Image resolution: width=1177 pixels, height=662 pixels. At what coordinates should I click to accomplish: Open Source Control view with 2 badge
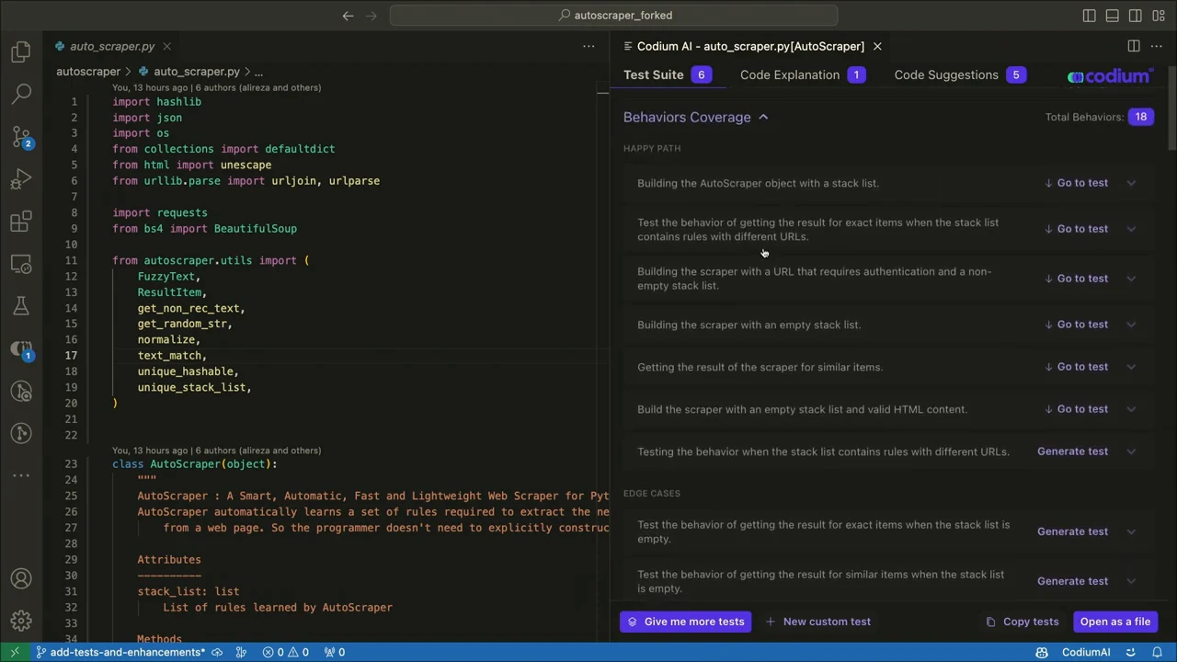click(x=21, y=137)
